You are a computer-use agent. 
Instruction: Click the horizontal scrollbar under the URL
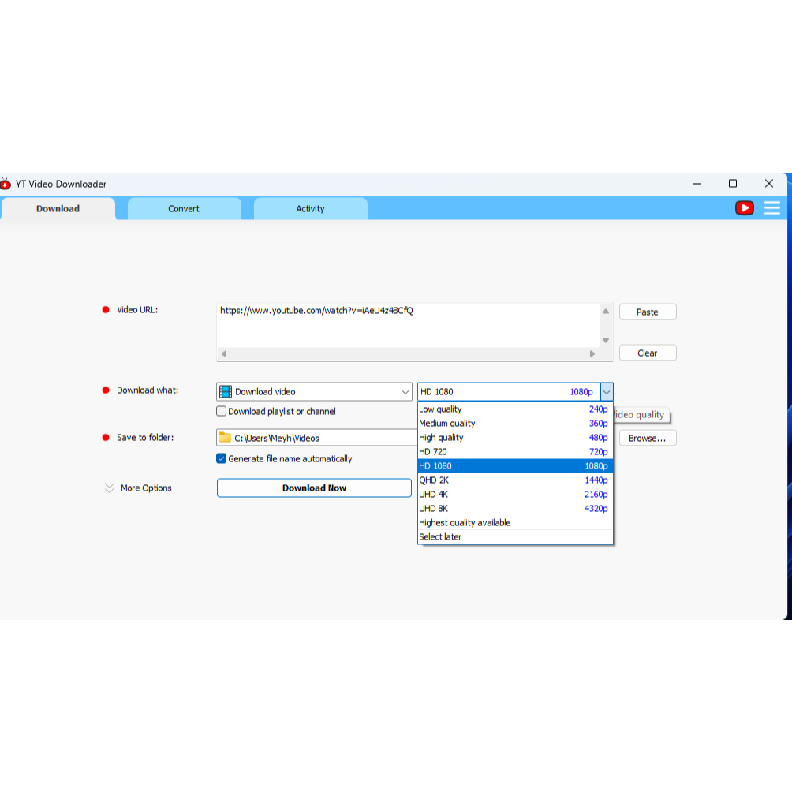408,354
